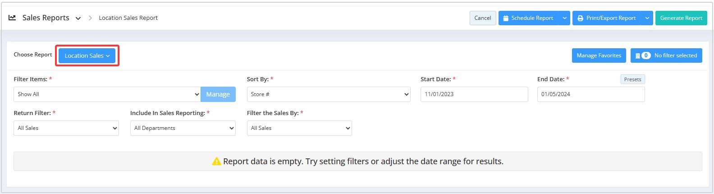Viewport: 714px width, 194px height.
Task: Click the Sales Reports chart icon
Action: pyautogui.click(x=12, y=18)
